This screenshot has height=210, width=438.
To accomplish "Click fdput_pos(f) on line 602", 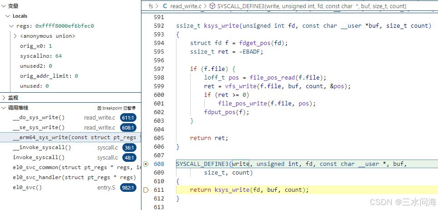I will point(225,112).
